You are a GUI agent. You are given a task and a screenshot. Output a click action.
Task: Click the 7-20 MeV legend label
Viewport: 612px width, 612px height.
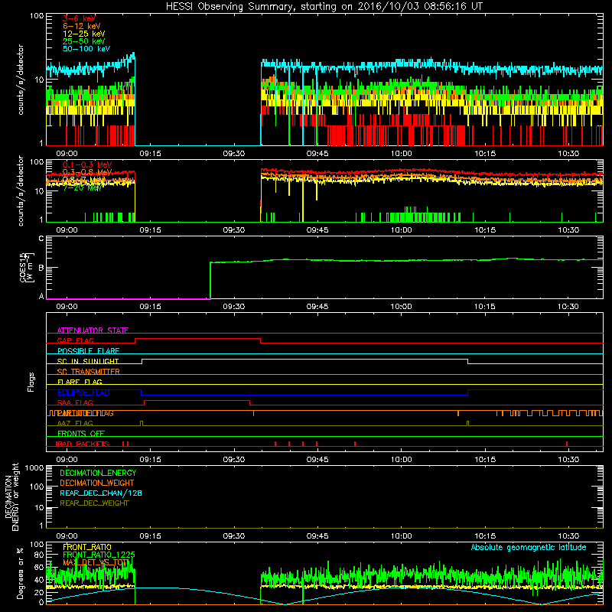[83, 187]
